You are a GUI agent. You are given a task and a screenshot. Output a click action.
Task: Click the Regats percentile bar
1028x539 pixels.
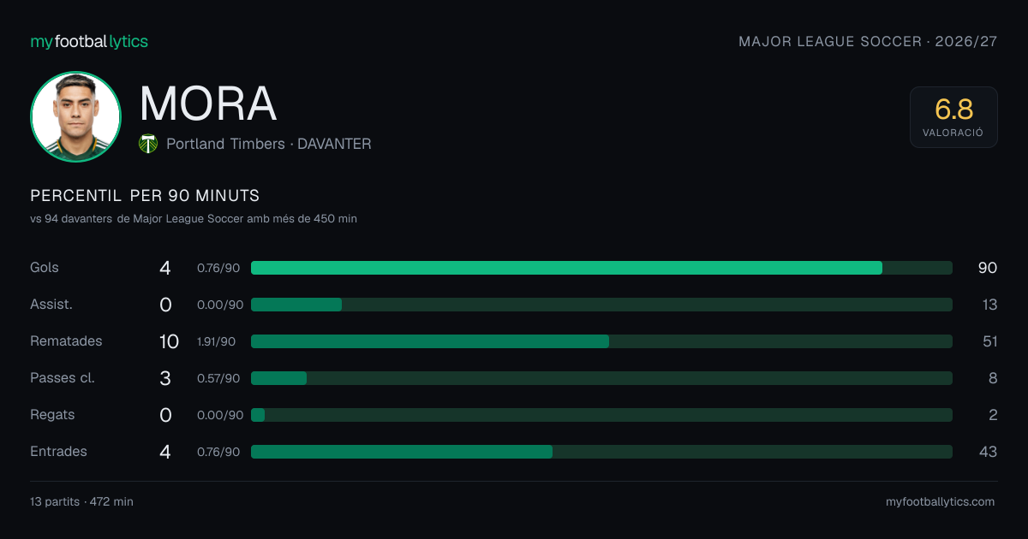(x=601, y=415)
